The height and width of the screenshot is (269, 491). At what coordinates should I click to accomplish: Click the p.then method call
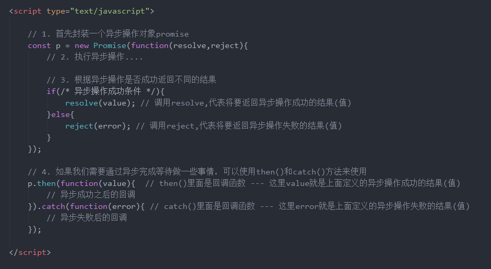(43, 183)
